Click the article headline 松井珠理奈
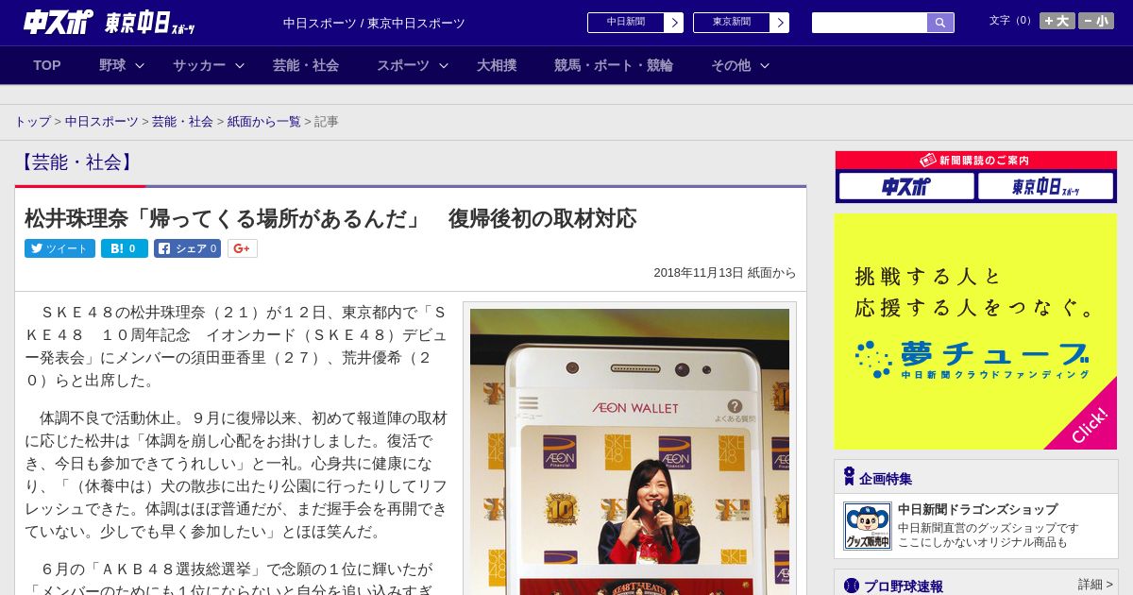The height and width of the screenshot is (595, 1133). pyautogui.click(x=330, y=219)
